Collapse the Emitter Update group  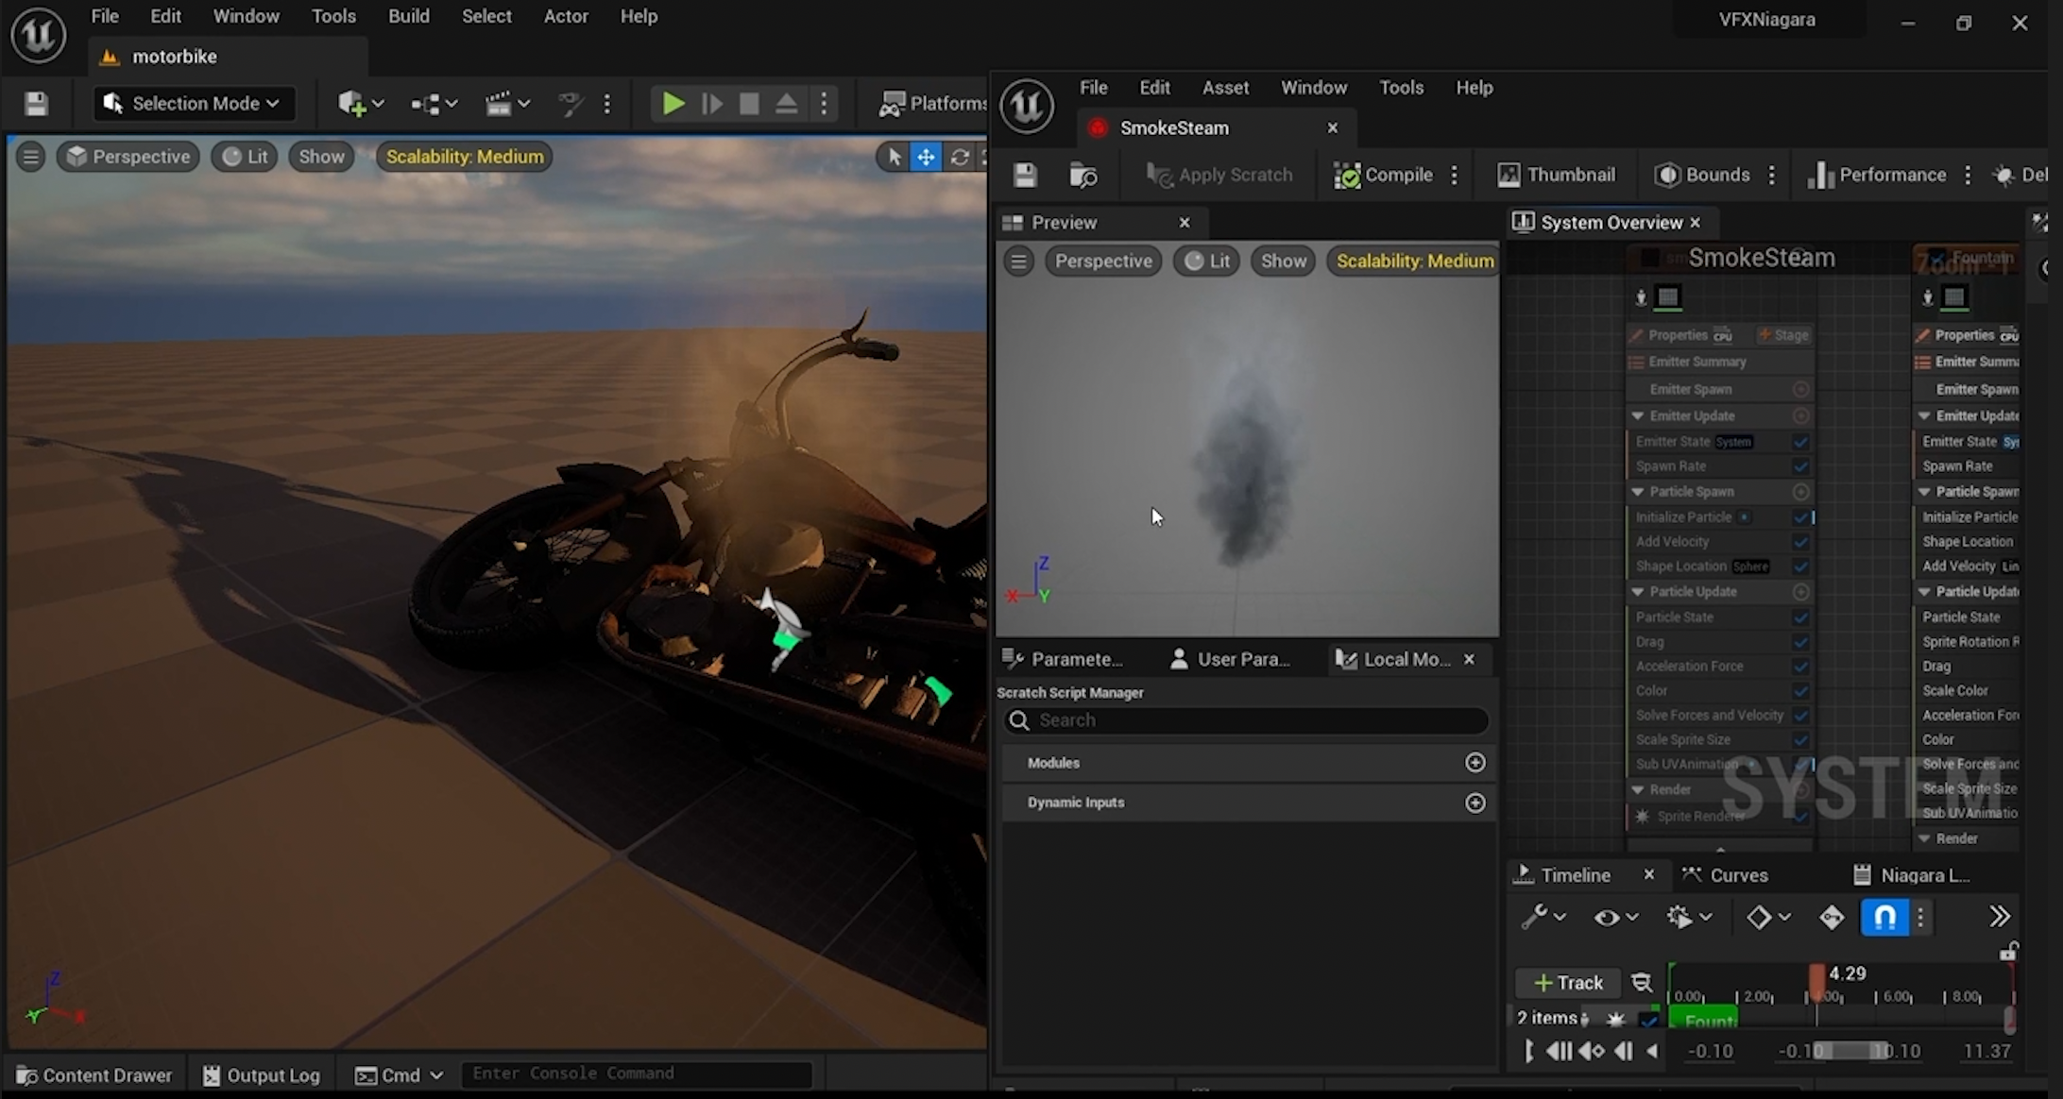[1638, 416]
